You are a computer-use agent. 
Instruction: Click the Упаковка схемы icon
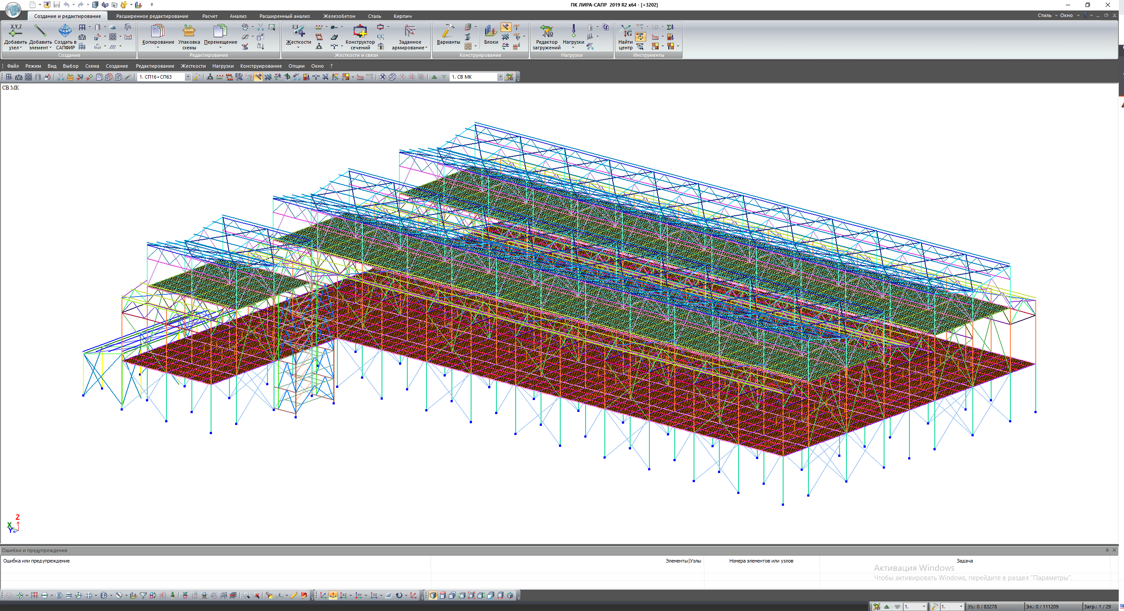189,31
